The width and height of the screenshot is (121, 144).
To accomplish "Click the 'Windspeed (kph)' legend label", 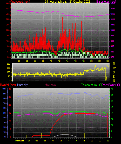I will [x=19, y=1].
